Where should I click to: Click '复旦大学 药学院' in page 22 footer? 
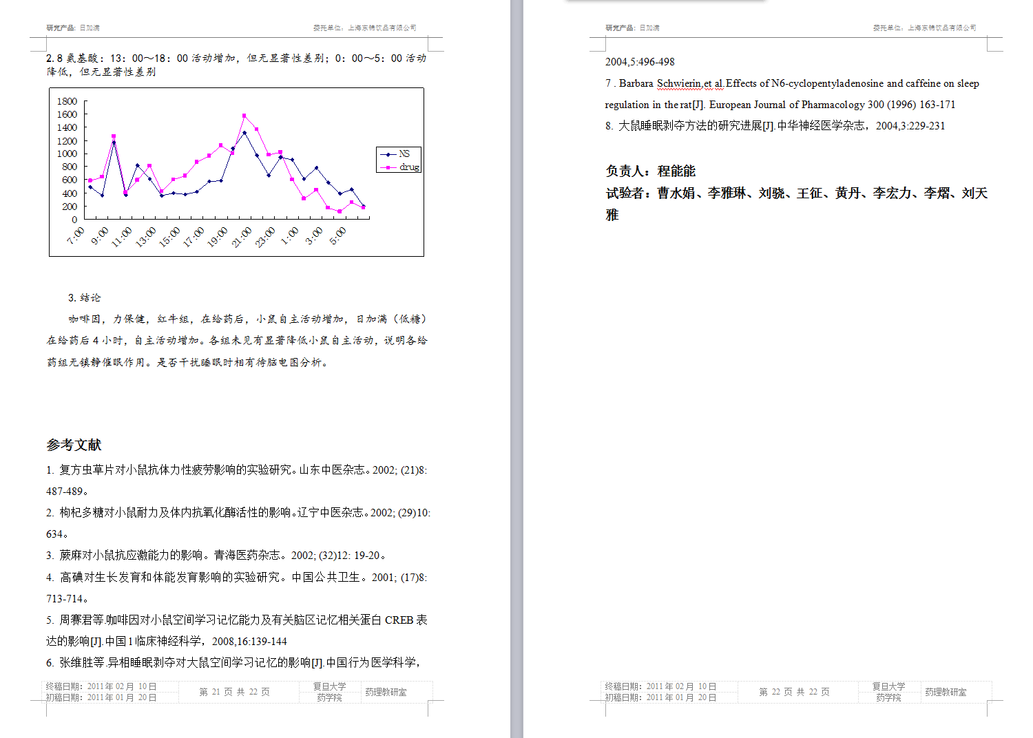(889, 692)
